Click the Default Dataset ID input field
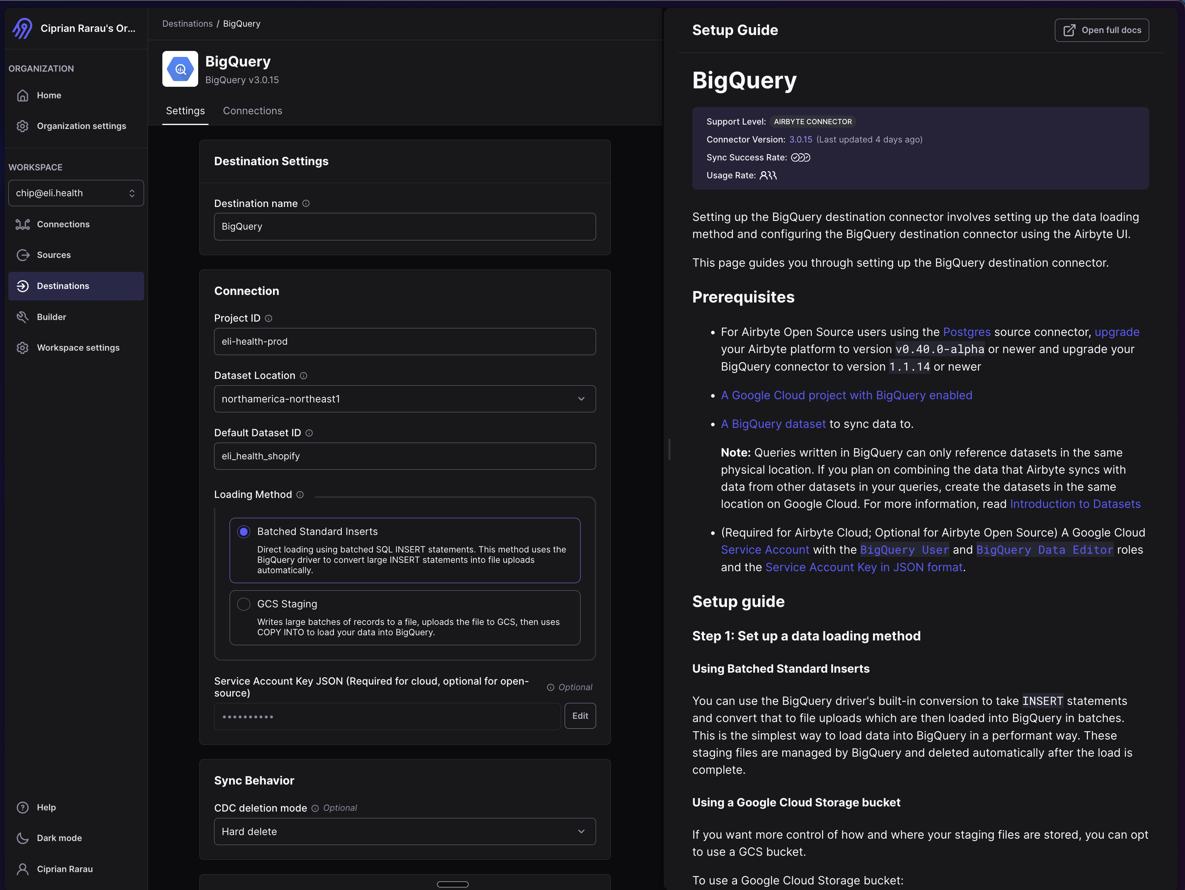 404,456
